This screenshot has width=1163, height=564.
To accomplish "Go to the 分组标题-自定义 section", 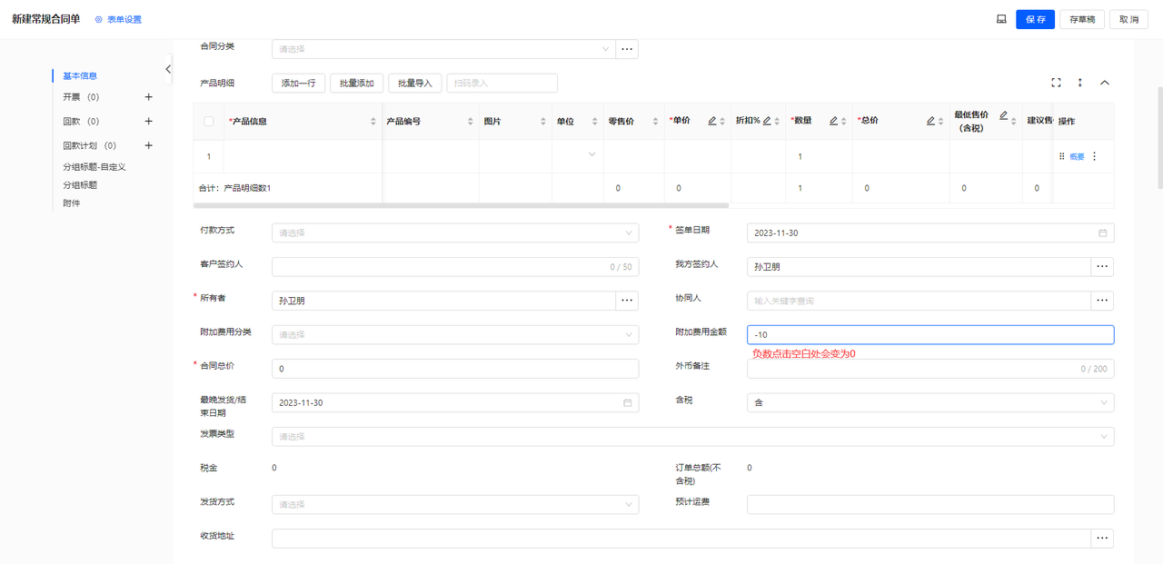I will (94, 167).
